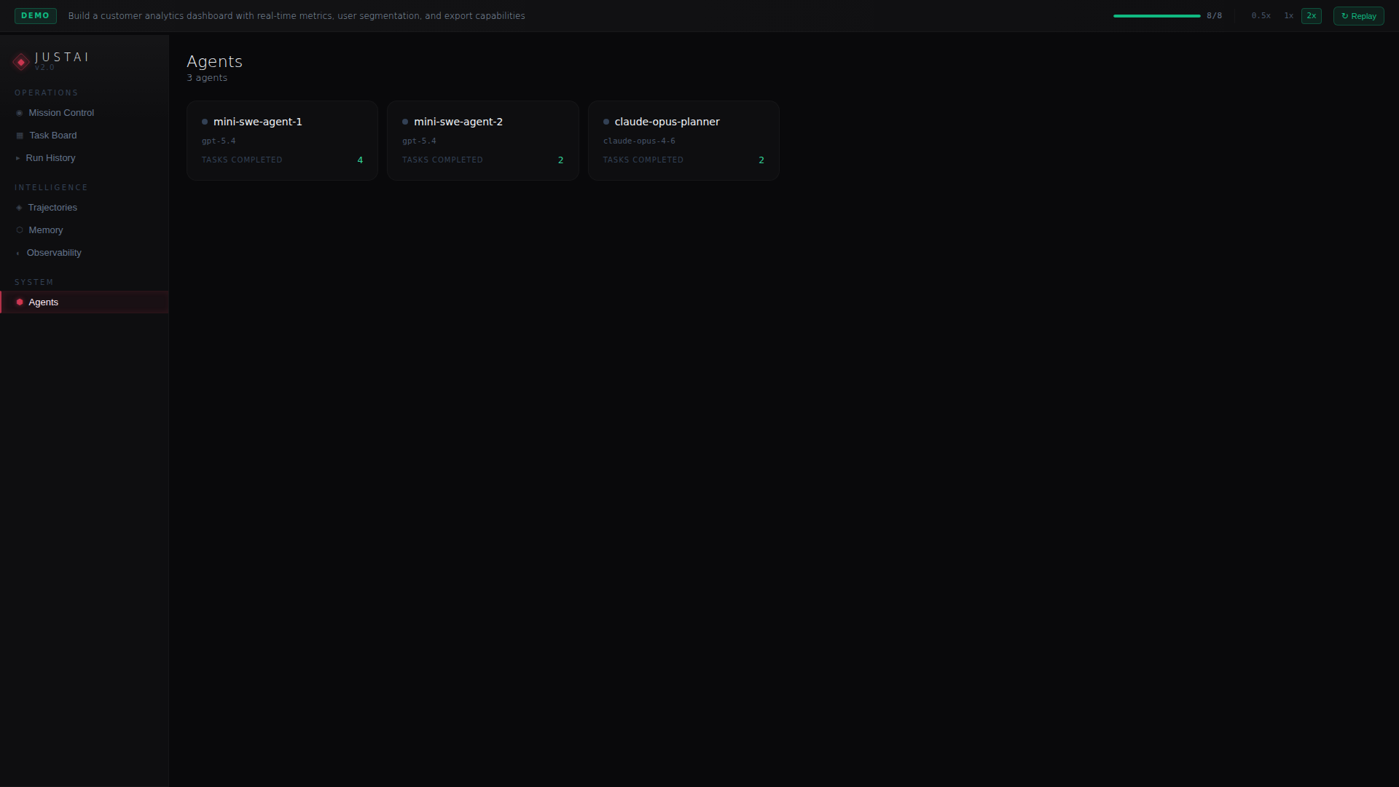Click mini-swe-agent-1 tasks count 4
Image resolution: width=1399 pixels, height=787 pixels.
coord(360,160)
